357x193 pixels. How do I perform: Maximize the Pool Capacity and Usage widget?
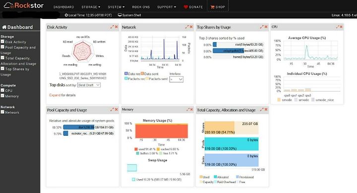(x=112, y=109)
